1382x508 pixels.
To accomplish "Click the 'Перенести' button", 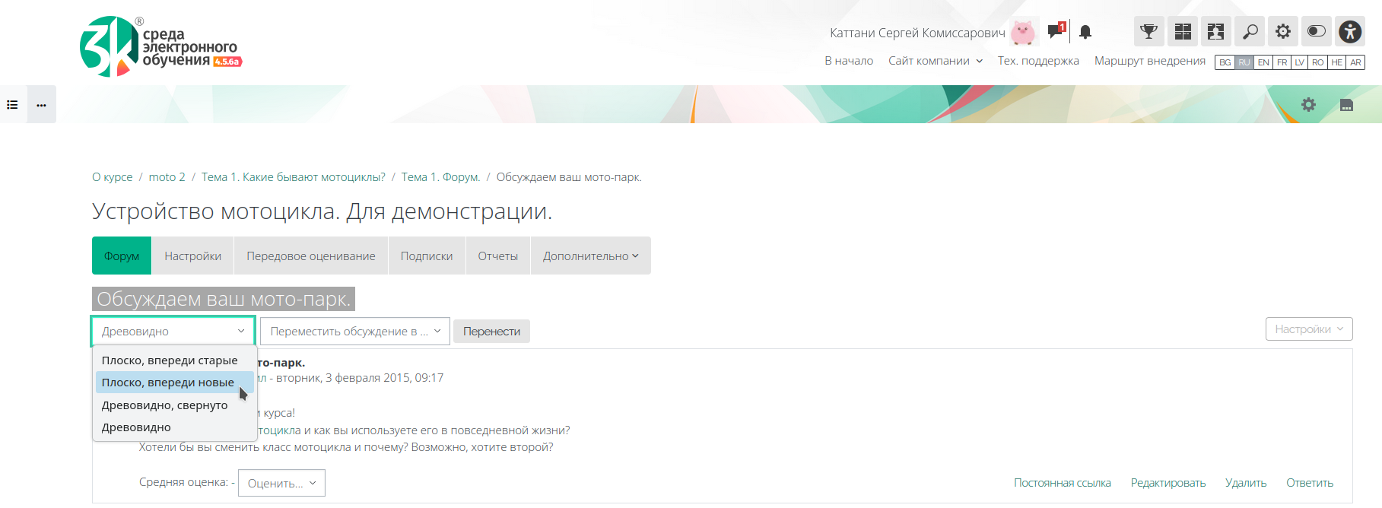I will (x=491, y=332).
